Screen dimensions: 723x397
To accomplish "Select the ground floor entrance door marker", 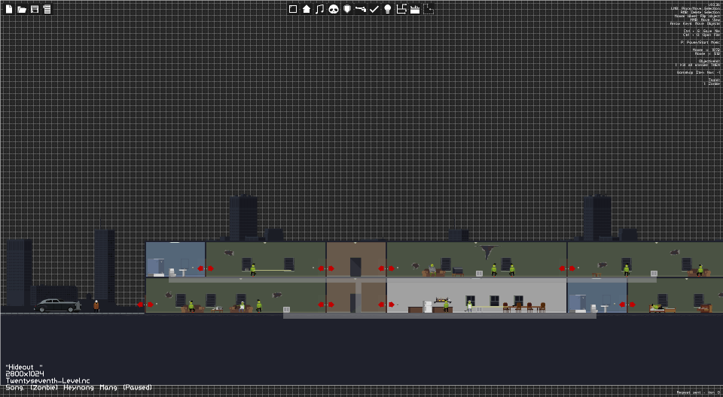I will (145, 305).
